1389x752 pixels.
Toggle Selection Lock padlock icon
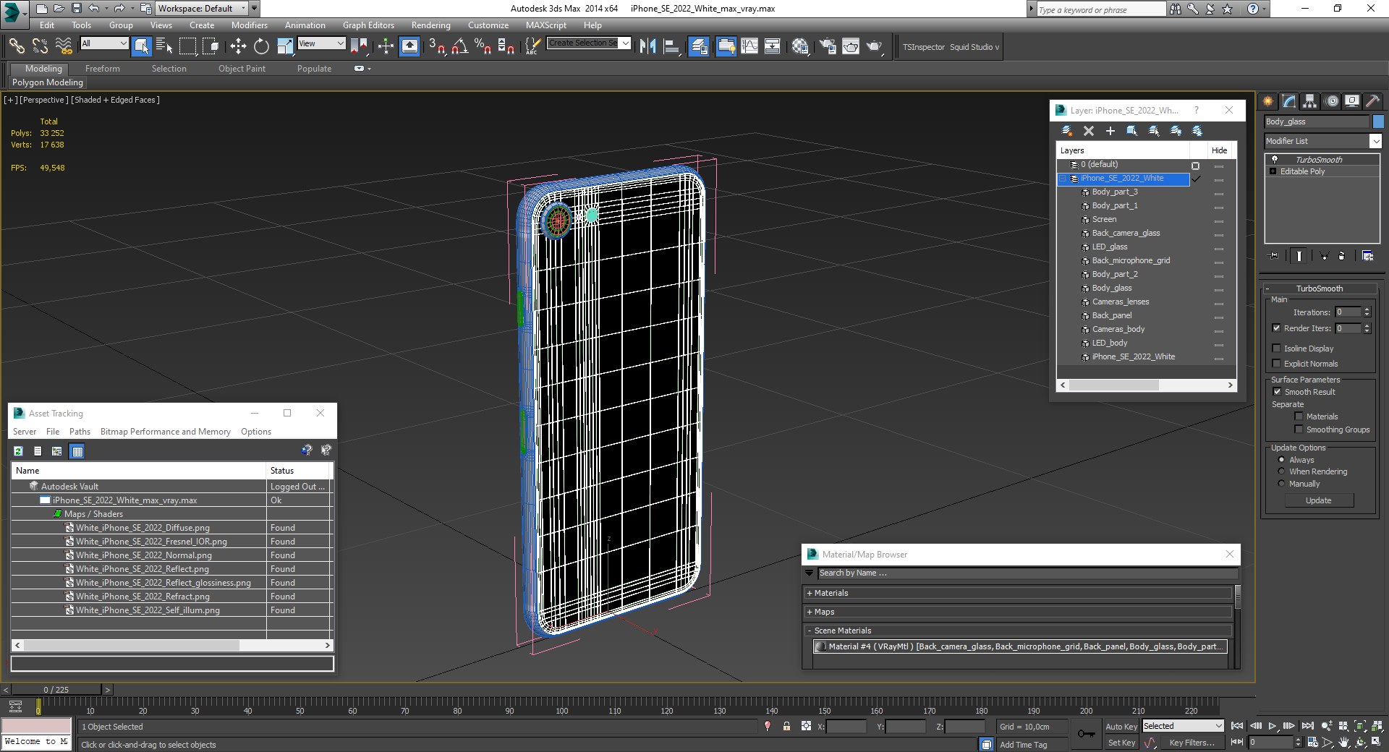(786, 726)
